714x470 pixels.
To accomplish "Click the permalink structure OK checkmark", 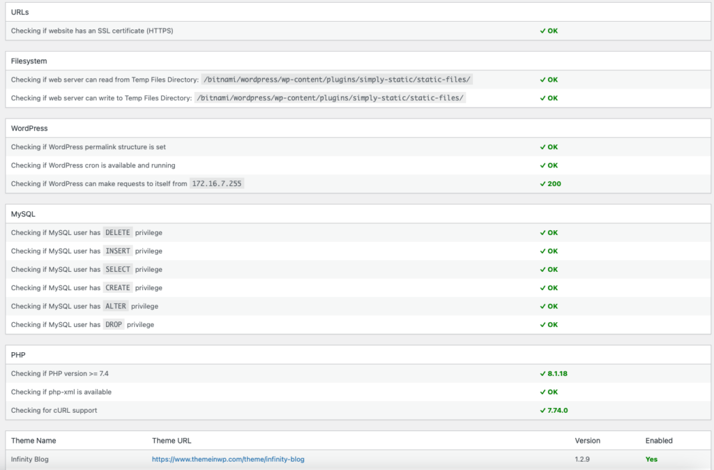I will click(542, 147).
